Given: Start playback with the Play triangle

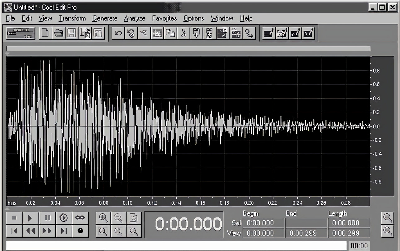Looking at the screenshot, I should (30, 218).
